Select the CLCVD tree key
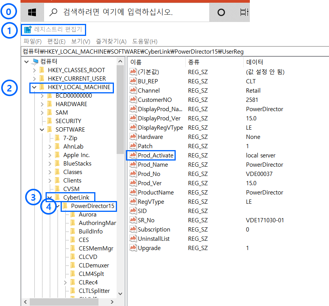Screen dimensions: 329x306 [x=88, y=257]
